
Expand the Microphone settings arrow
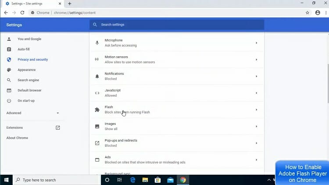pyautogui.click(x=257, y=43)
